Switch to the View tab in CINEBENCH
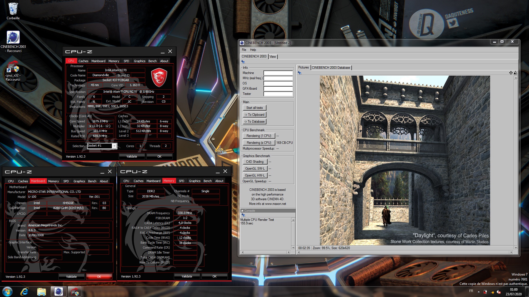 tap(273, 57)
